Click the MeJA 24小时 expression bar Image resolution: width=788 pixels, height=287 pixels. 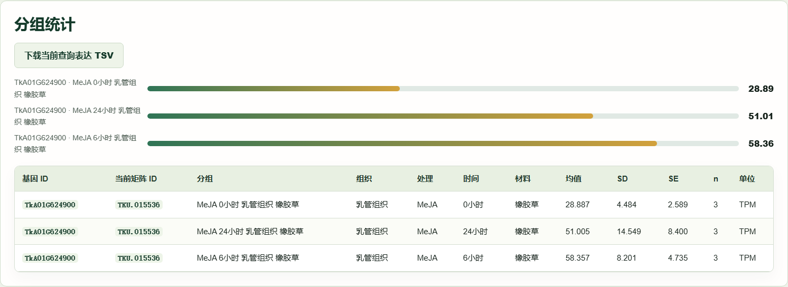tap(443, 116)
